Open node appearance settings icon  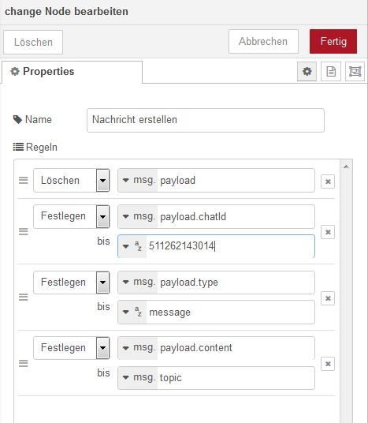click(x=355, y=72)
